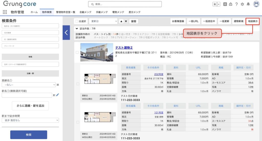
Task: Open the notifications bell
Action: 248,4
